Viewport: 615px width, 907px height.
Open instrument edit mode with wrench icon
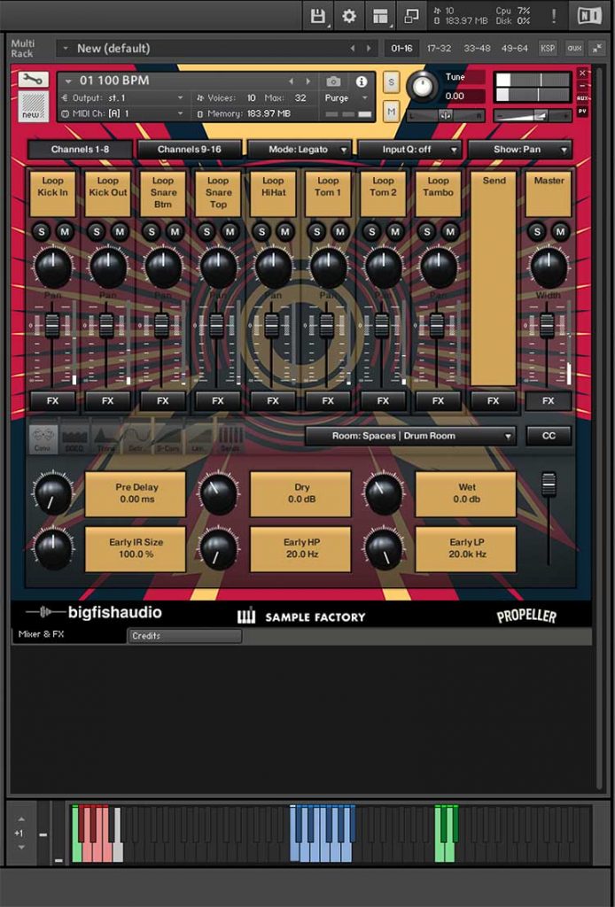[x=33, y=79]
